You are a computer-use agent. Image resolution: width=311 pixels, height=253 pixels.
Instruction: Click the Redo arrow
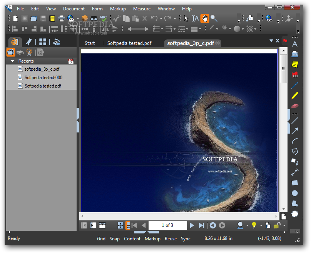tap(168, 18)
